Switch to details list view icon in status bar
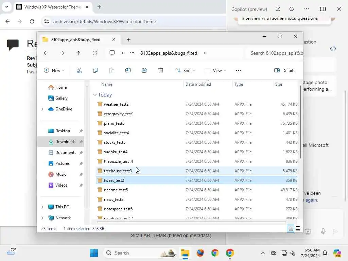 291,228
